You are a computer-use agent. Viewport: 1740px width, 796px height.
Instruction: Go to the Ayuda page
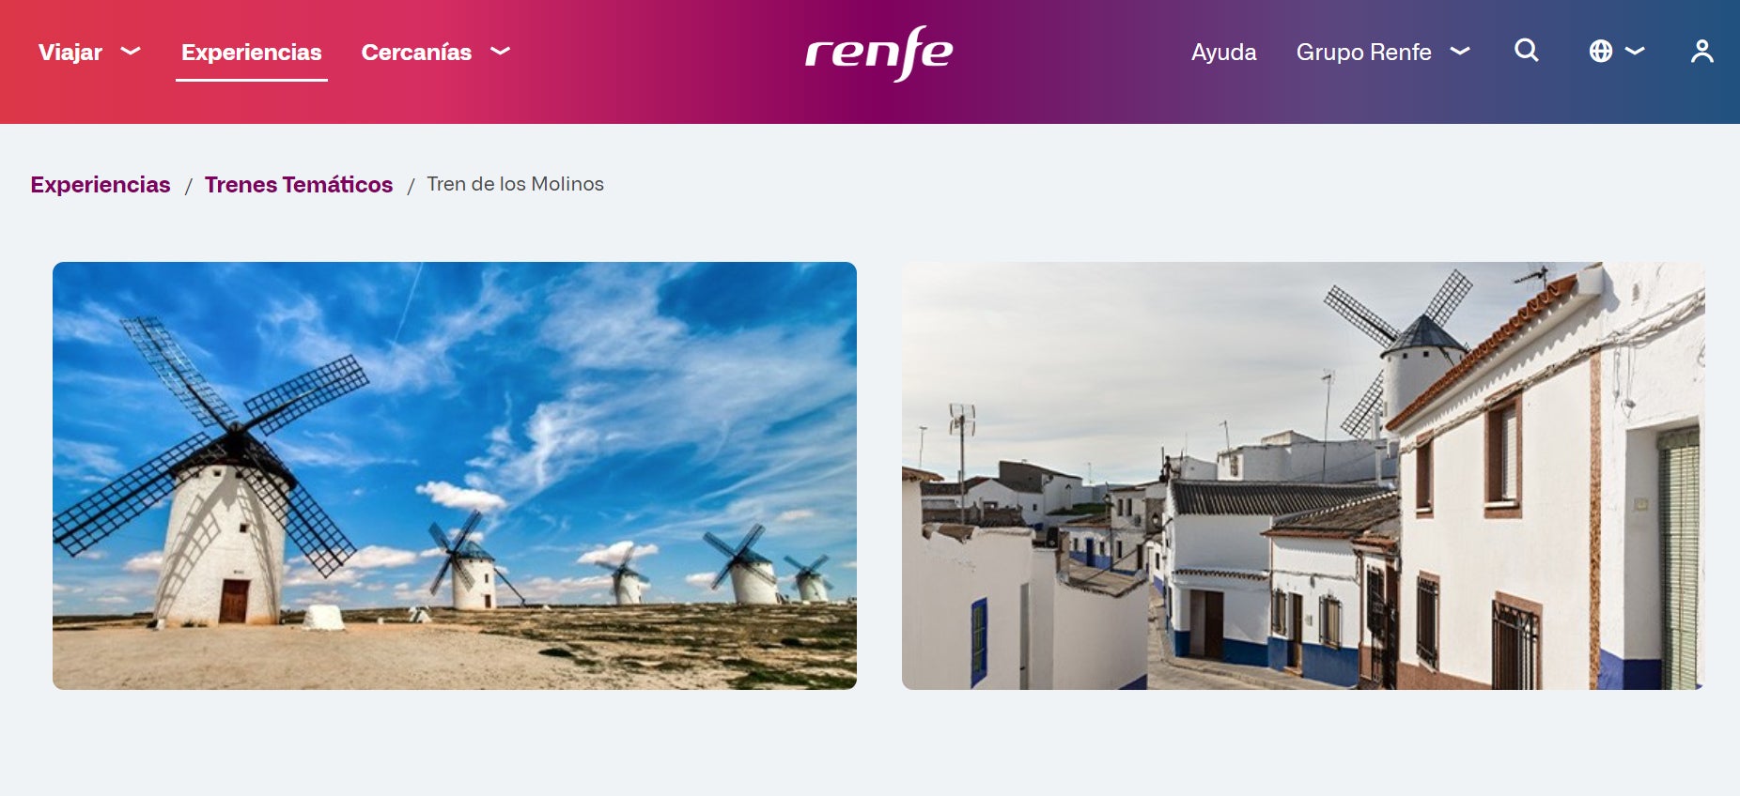pos(1223,53)
